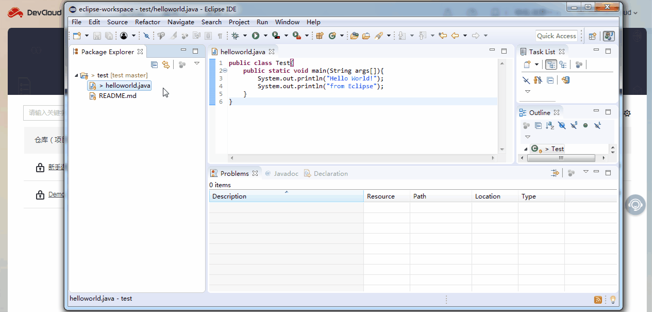652x312 pixels.
Task: Click the Debug bug icon in toolbar
Action: click(x=235, y=36)
